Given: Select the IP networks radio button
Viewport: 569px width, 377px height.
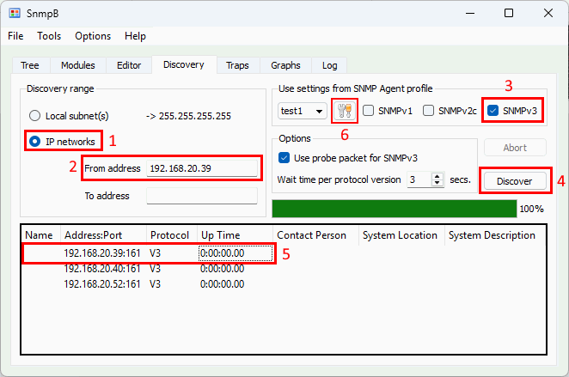Looking at the screenshot, I should 35,142.
